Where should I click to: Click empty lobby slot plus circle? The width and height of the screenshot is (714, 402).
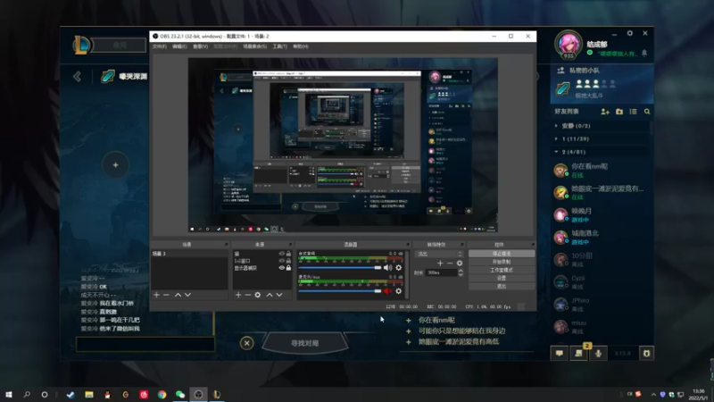click(116, 165)
